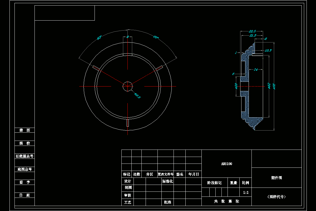Select the 塑件图 drawing title
Screen dimensions: 316x211
tap(276, 178)
